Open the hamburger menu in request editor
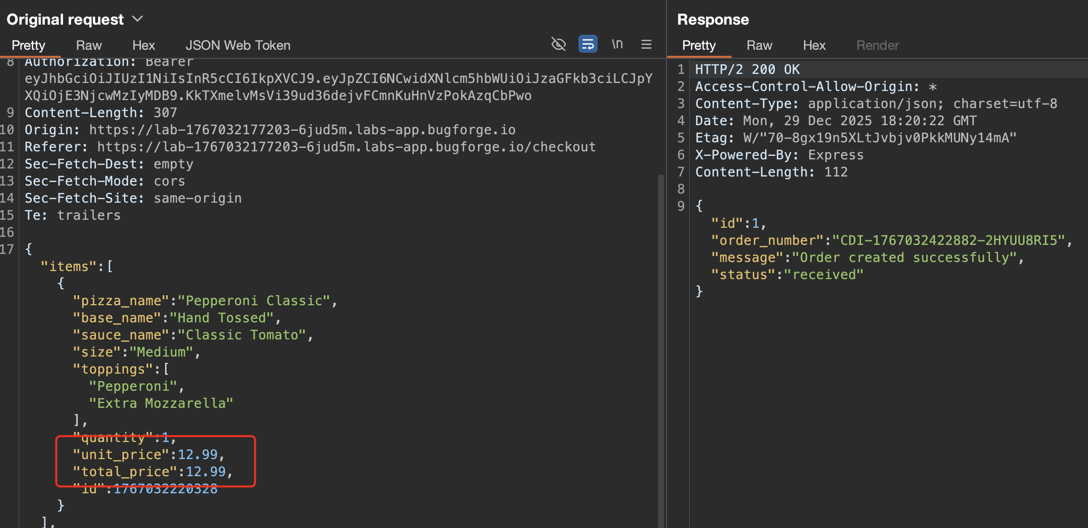Image resolution: width=1088 pixels, height=528 pixels. (646, 44)
